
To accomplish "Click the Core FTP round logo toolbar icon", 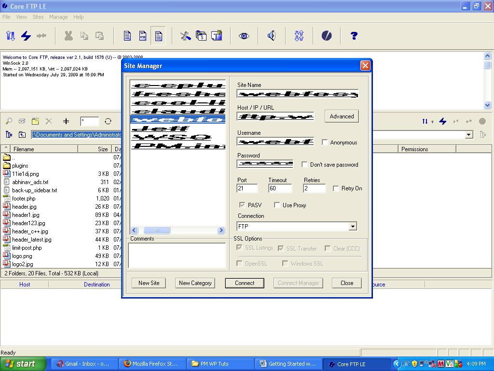I will click(x=327, y=36).
